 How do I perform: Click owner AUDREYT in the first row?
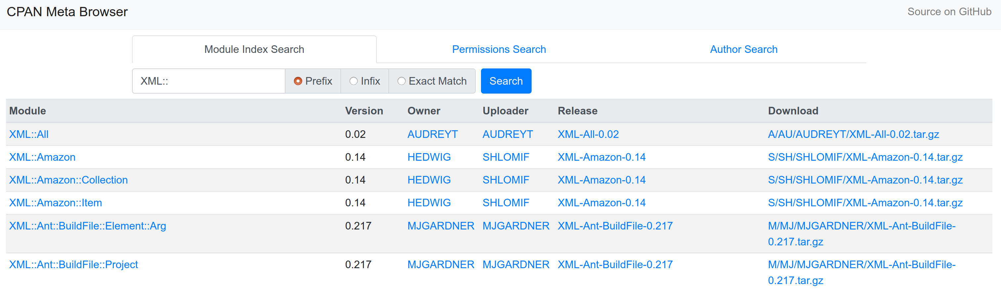pos(432,134)
